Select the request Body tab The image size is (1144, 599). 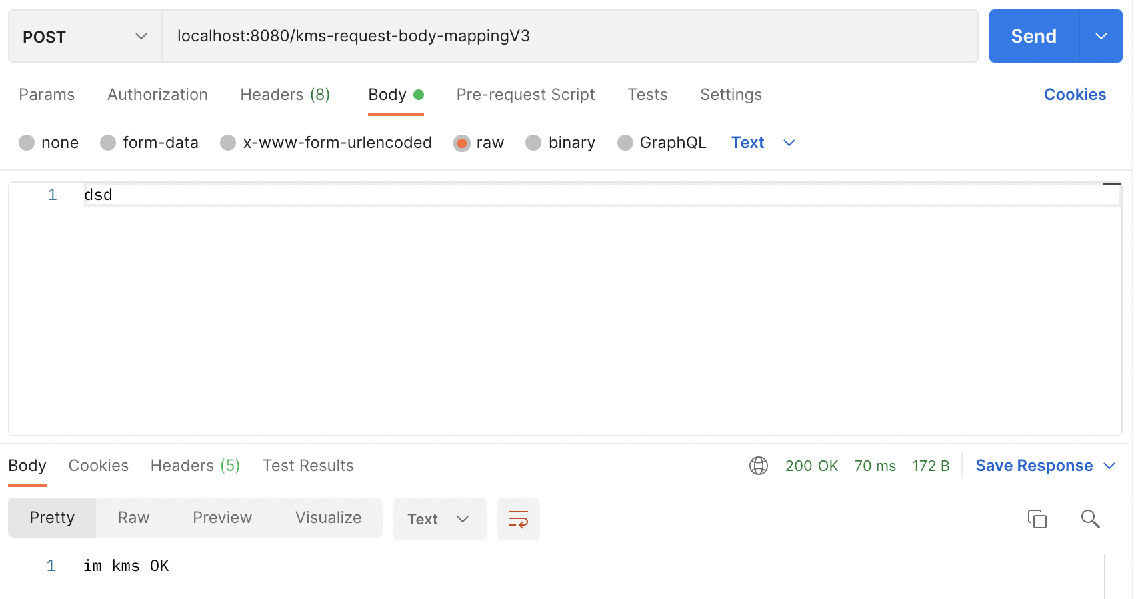[x=396, y=95]
